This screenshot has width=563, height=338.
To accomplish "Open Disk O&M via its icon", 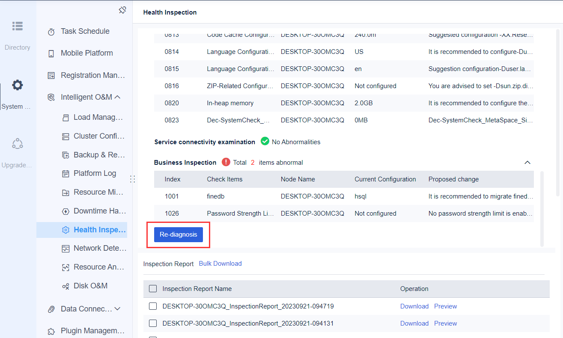I will click(x=66, y=286).
